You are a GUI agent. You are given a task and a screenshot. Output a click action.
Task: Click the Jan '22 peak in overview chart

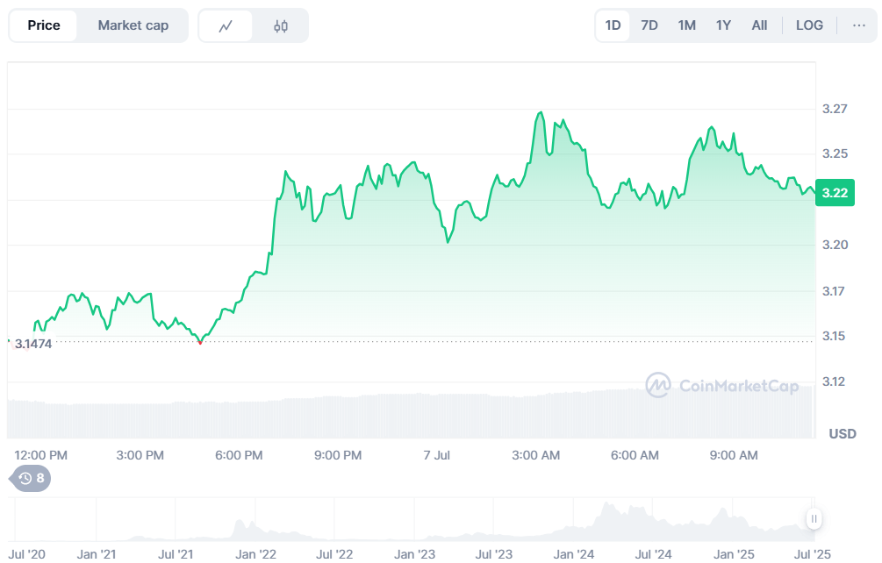tap(237, 524)
